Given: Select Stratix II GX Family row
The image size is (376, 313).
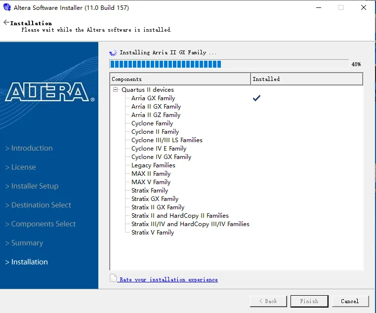Looking at the screenshot, I should (158, 207).
